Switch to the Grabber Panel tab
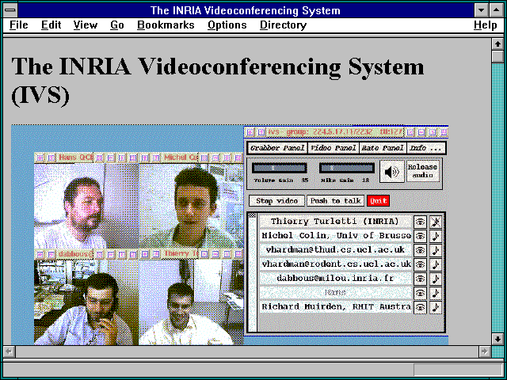507x380 pixels. click(277, 148)
